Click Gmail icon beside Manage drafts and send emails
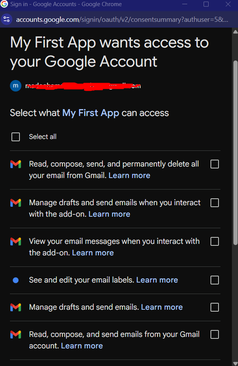Screen dimensions: 238x366 16,307
